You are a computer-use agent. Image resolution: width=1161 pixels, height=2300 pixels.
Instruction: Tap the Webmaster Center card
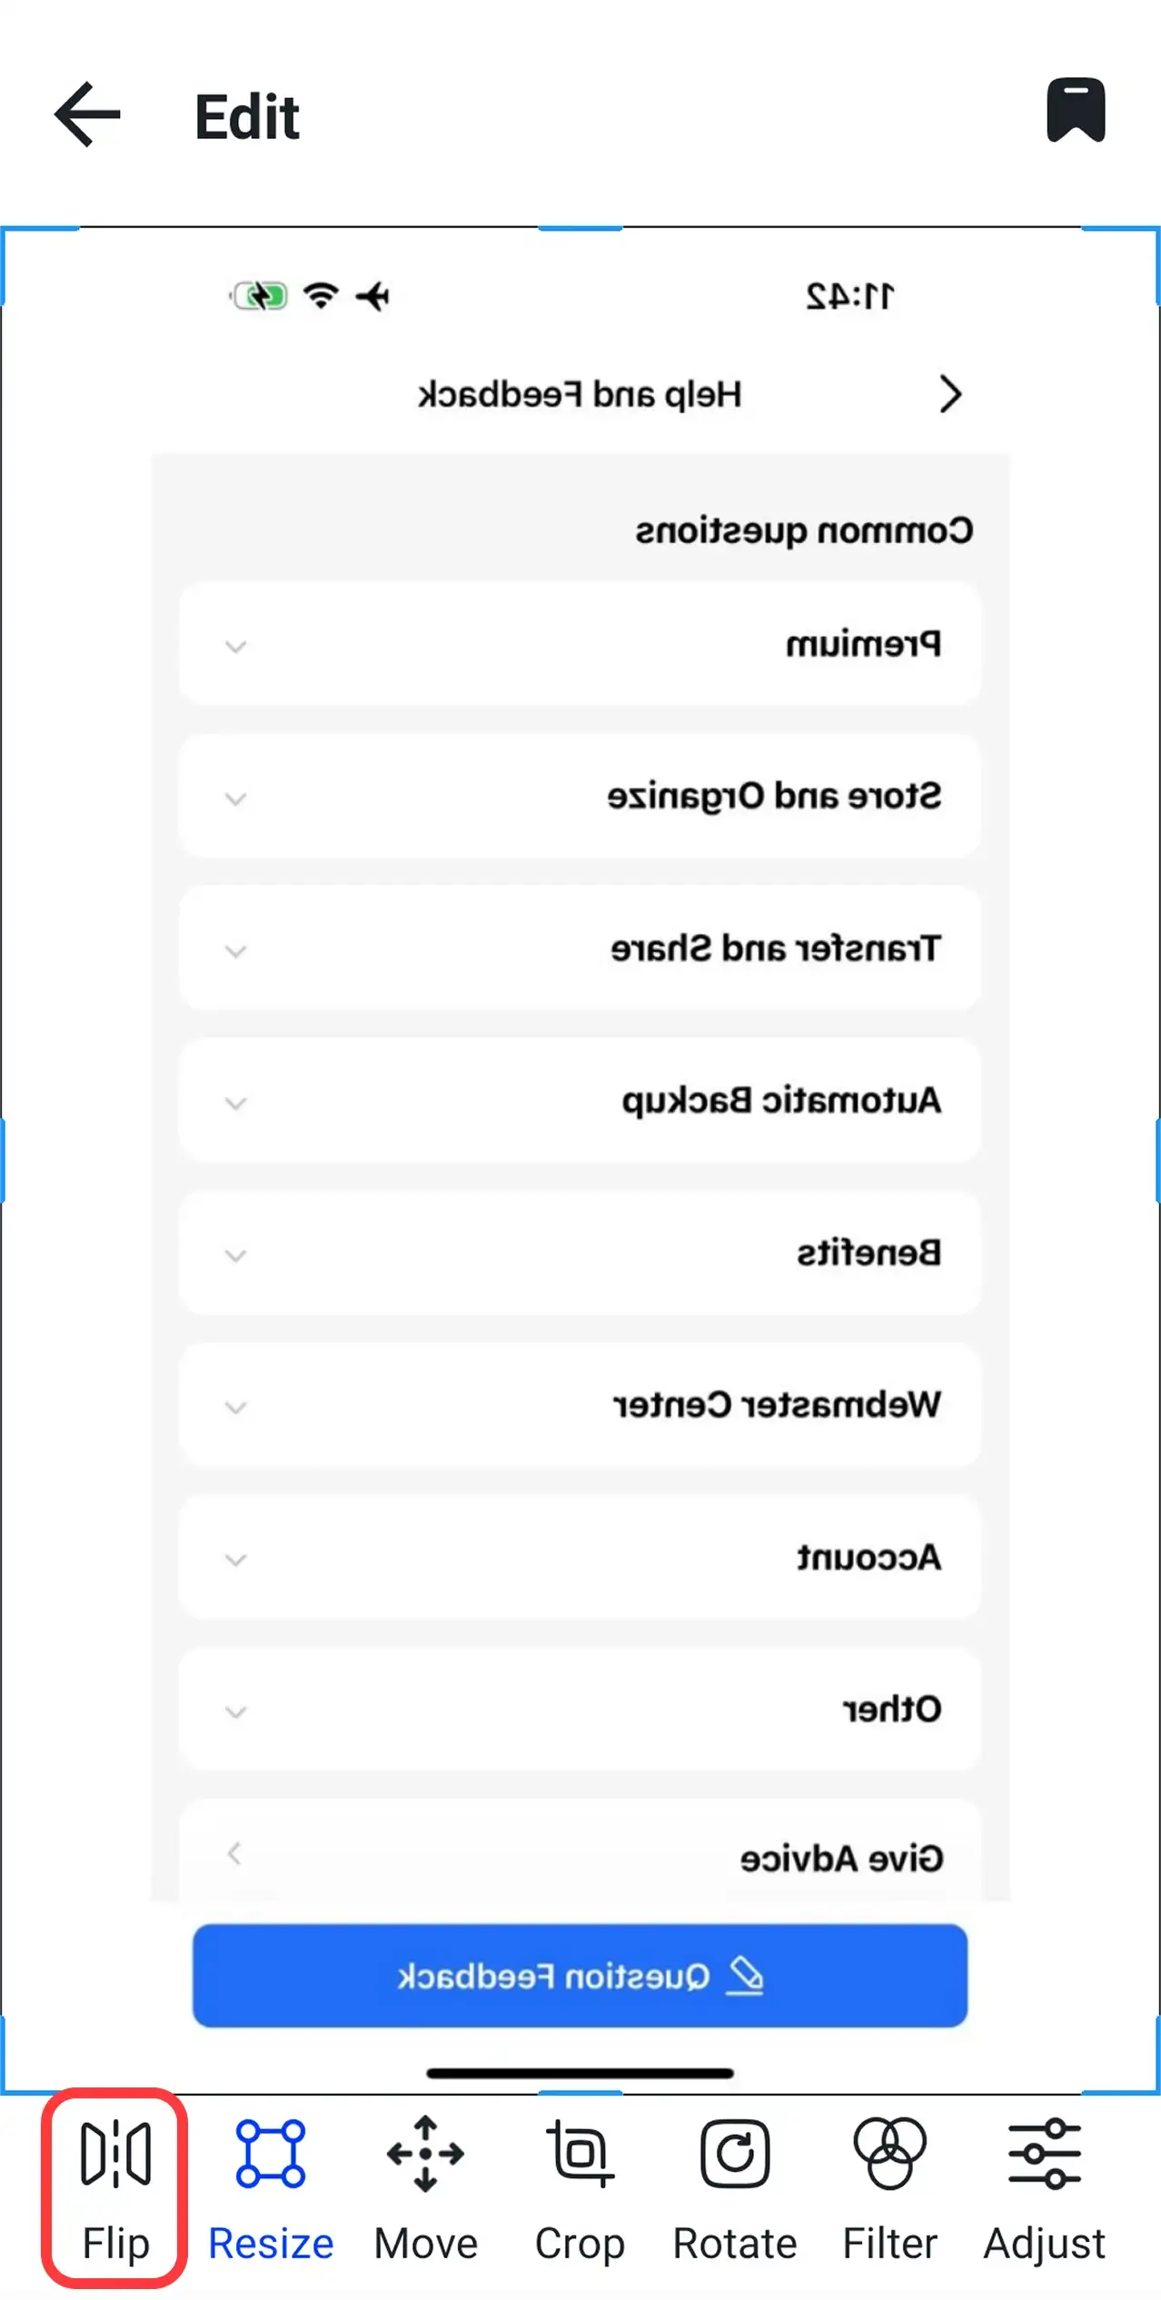point(581,1404)
